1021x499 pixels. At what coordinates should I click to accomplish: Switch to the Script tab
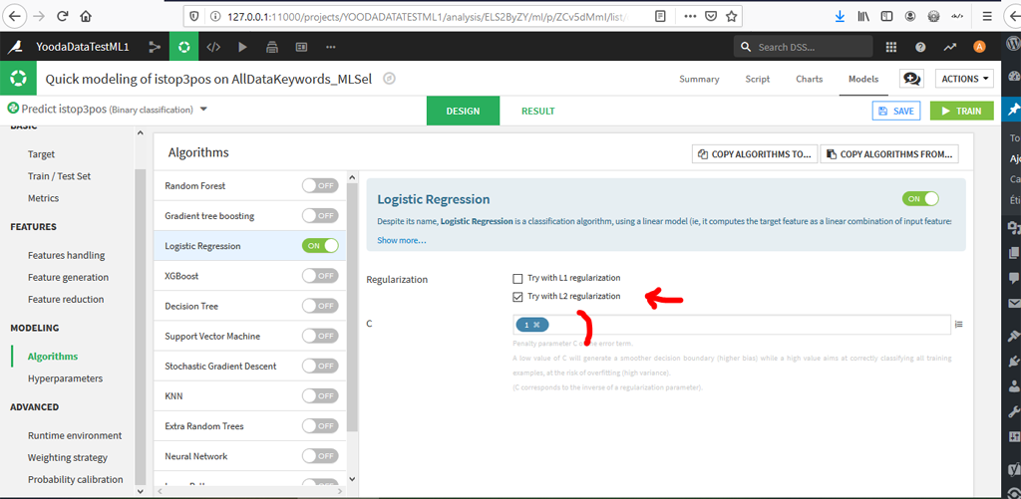pyautogui.click(x=758, y=79)
